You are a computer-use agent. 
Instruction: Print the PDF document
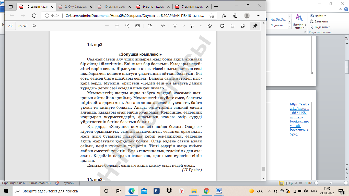pyautogui.click(x=222, y=26)
